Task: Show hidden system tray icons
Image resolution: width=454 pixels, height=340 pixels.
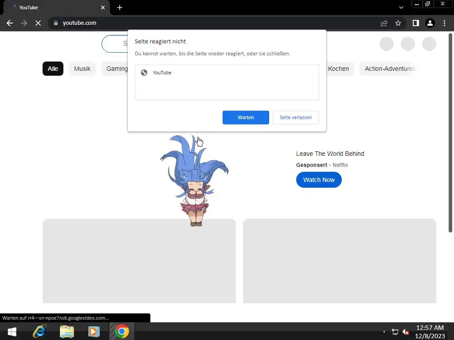Action: coord(384,332)
